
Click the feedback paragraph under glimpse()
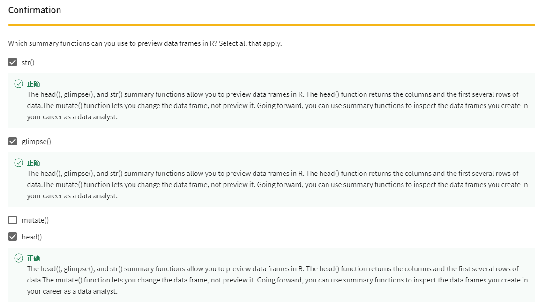pyautogui.click(x=276, y=185)
